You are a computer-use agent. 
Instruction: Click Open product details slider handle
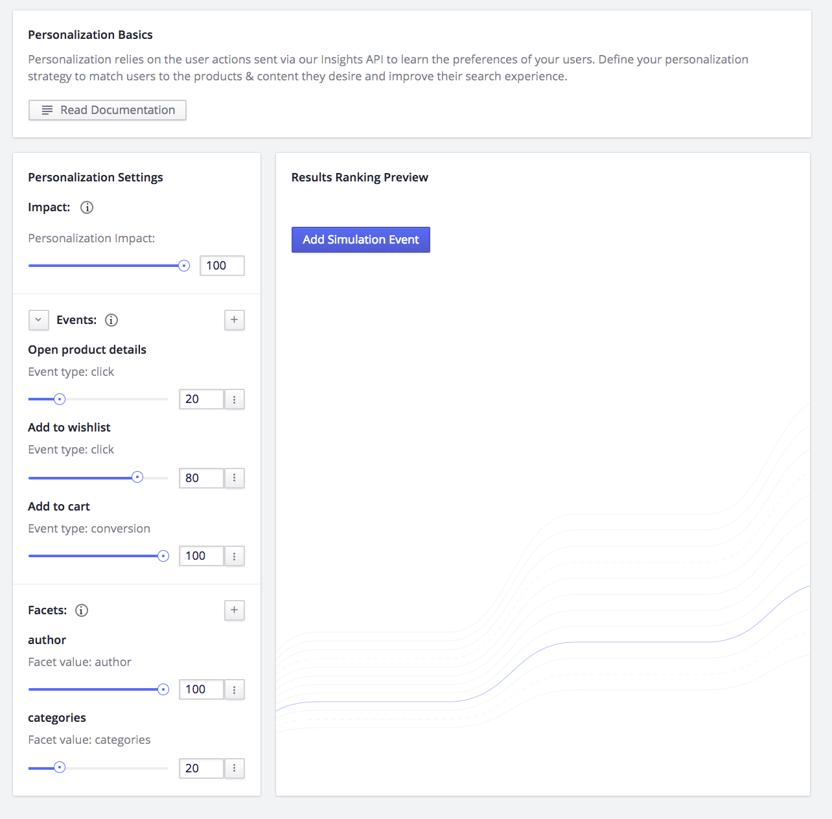pos(60,399)
